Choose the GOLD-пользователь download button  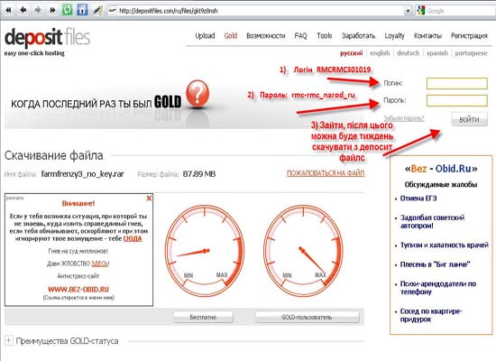[307, 317]
